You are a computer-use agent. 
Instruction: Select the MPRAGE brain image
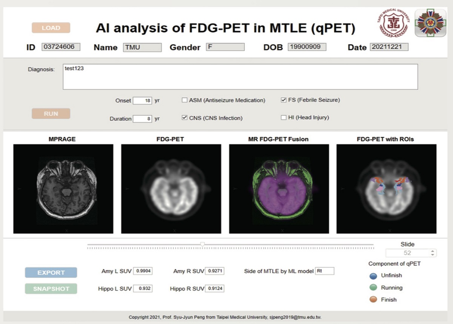(63, 189)
